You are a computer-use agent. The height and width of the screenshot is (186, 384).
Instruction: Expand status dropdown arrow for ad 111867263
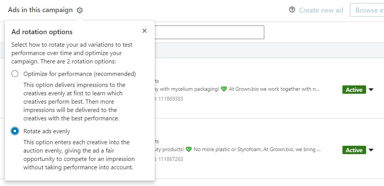(x=371, y=150)
